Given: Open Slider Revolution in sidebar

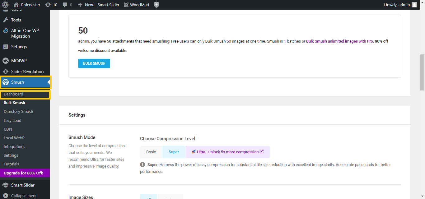Looking at the screenshot, I should pyautogui.click(x=27, y=72).
